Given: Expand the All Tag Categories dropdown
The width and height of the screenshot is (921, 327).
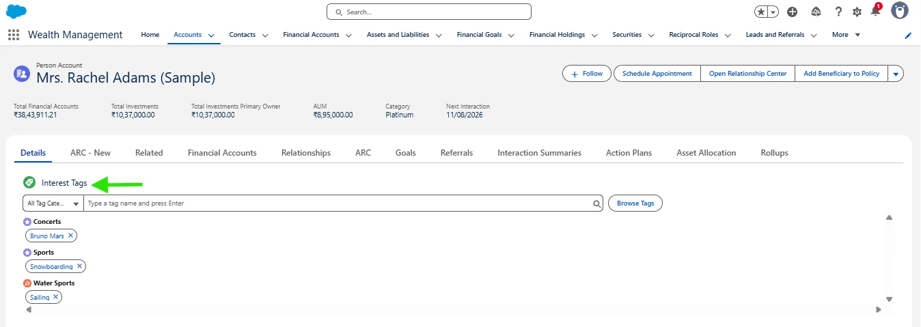Looking at the screenshot, I should tap(53, 203).
